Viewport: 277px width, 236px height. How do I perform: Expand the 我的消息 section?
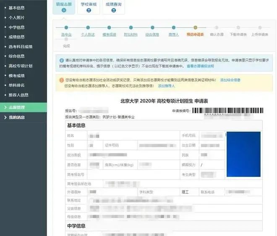[24, 117]
